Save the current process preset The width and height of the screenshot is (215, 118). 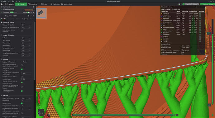point(29,16)
